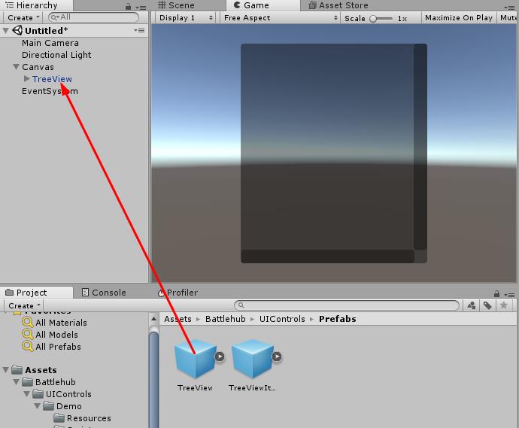Go to UIControls in the breadcrumb
The image size is (519, 428).
[282, 319]
